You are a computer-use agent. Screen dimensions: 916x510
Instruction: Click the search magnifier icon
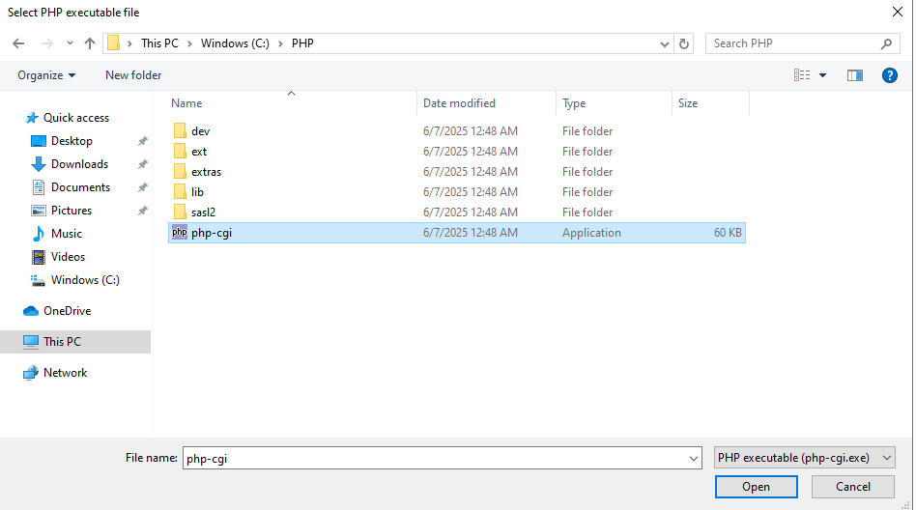[886, 43]
